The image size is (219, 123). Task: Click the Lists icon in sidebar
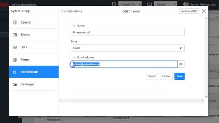click(15, 47)
